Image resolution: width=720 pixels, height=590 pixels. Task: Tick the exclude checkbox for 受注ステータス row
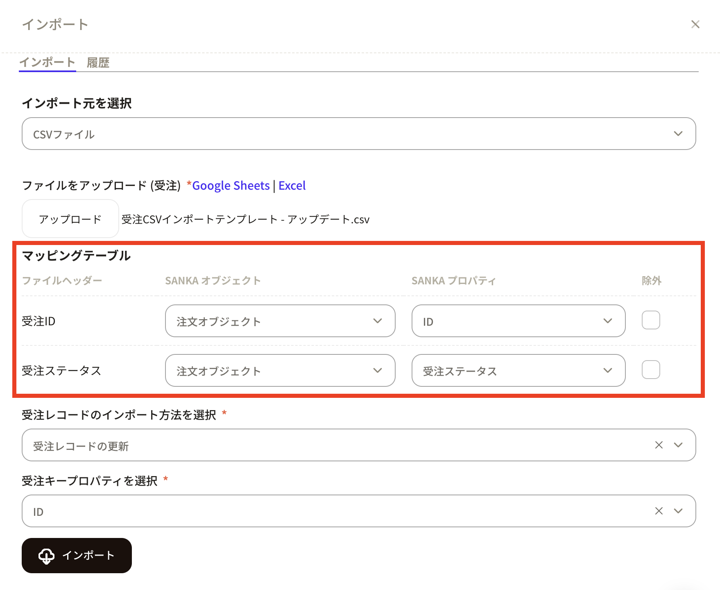pyautogui.click(x=650, y=370)
